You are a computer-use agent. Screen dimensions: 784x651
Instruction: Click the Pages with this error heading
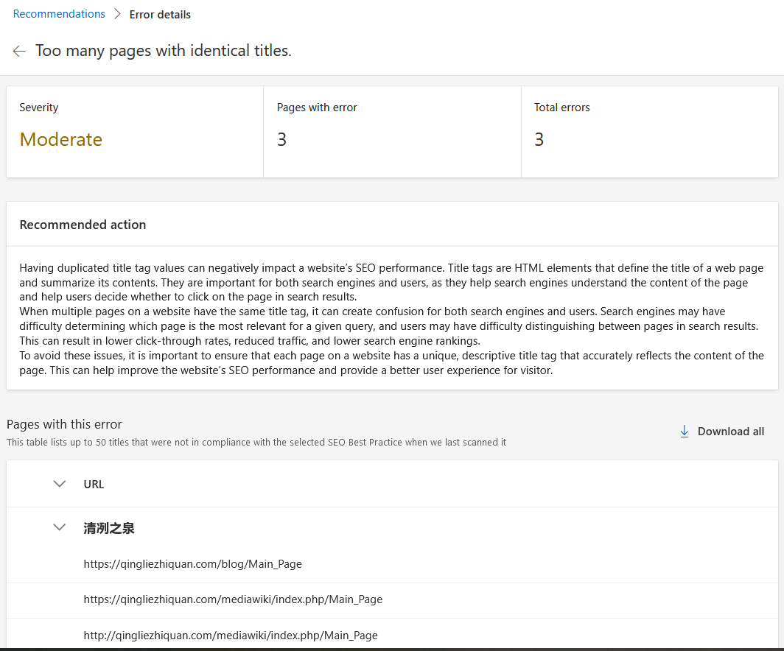click(x=64, y=424)
